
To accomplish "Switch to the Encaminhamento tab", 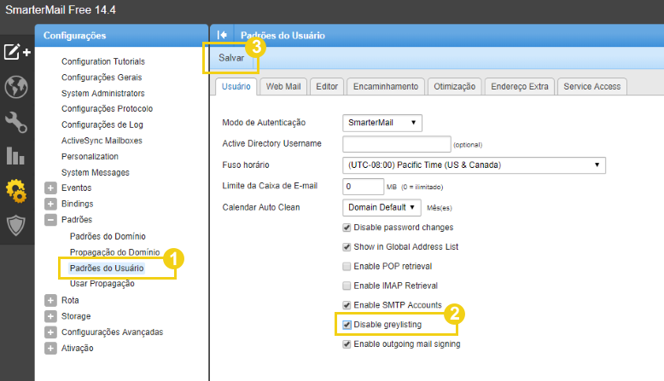I will pos(386,87).
